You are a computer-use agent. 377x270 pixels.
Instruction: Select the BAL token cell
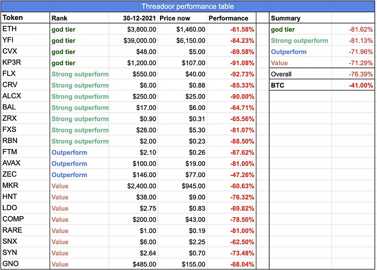[25, 107]
